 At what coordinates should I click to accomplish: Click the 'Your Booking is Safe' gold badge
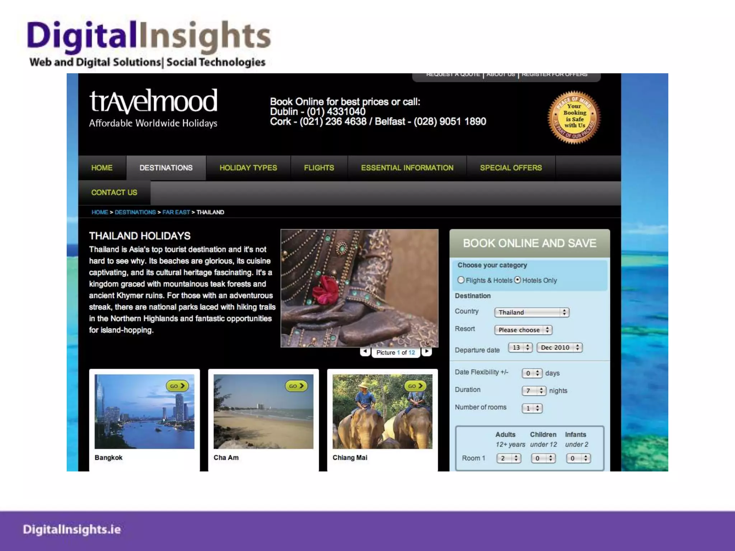tap(574, 117)
